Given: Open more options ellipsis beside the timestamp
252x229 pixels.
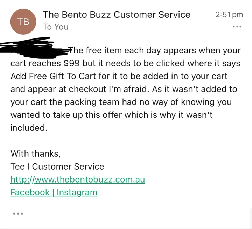Looking at the screenshot, I should pos(237,27).
